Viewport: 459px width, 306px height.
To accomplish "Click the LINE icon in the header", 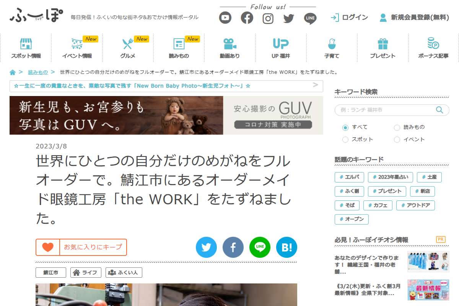I will (x=310, y=18).
